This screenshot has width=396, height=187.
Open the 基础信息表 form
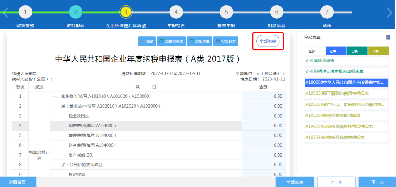point(171,42)
